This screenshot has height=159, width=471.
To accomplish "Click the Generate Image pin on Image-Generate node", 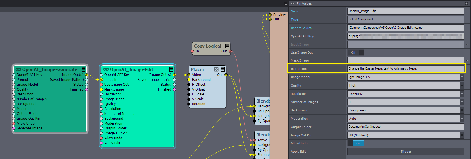I will click(x=14, y=128).
